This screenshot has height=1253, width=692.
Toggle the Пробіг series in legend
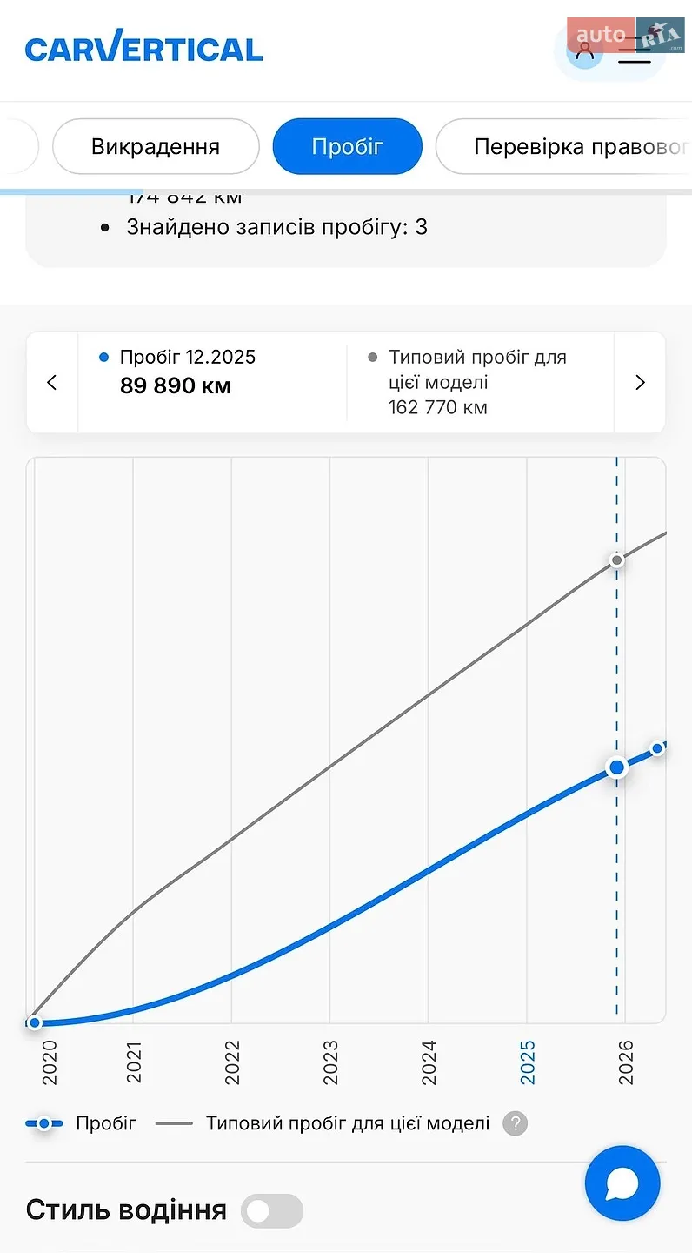coord(81,1123)
